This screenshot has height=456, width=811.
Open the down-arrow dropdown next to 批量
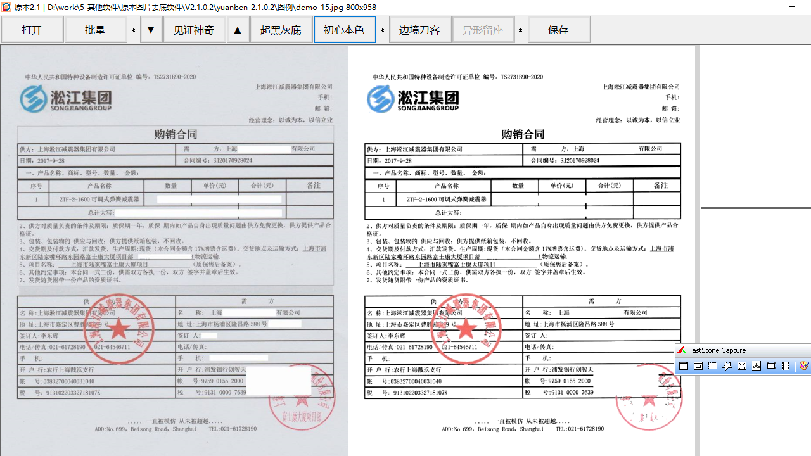(x=151, y=29)
